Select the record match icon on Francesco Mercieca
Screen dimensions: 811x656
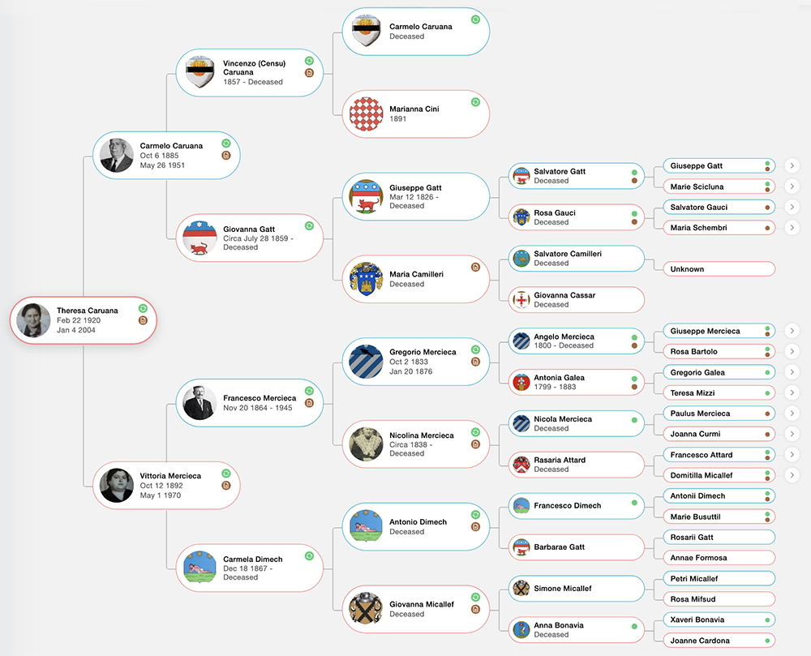point(310,403)
